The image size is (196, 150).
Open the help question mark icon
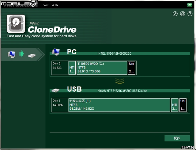point(190,14)
